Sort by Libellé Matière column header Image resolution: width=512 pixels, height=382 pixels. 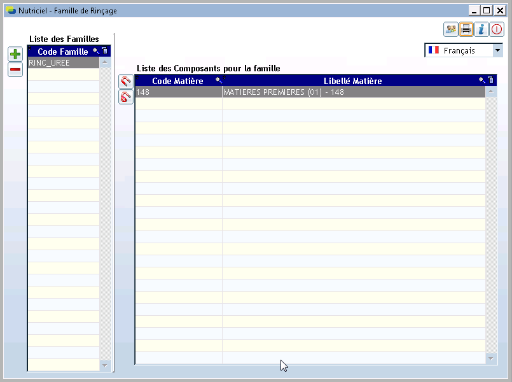tap(352, 81)
